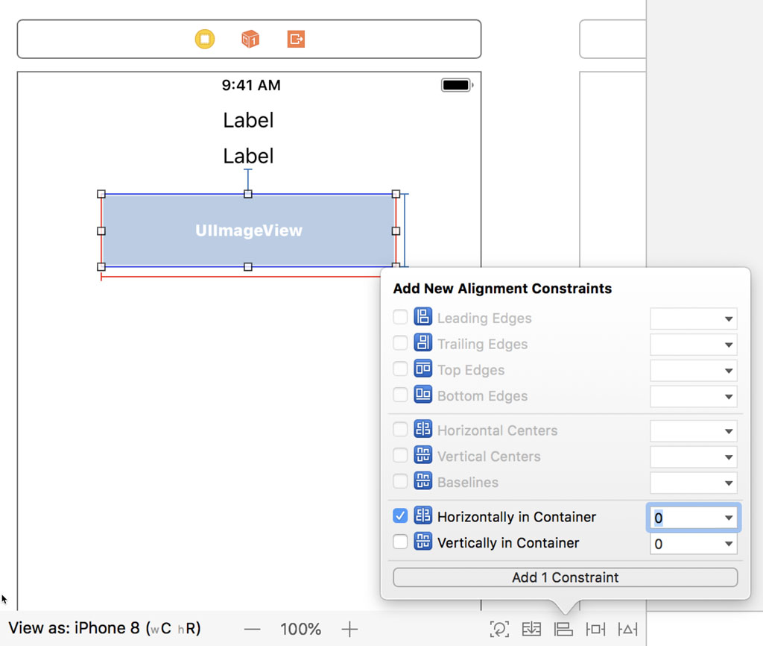This screenshot has width=763, height=646.
Task: Enable the Vertically in Container constraint
Action: pyautogui.click(x=399, y=543)
